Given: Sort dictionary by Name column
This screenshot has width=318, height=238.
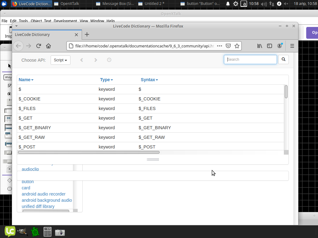Looking at the screenshot, I should click(26, 80).
